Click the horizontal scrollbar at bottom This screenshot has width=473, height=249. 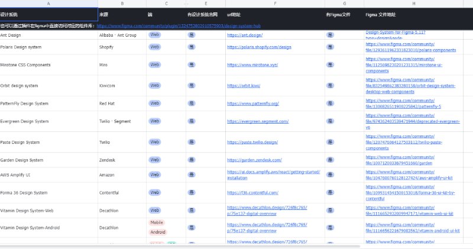point(181,246)
